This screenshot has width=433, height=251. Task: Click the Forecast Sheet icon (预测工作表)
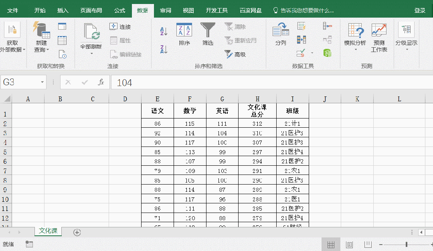click(x=379, y=38)
